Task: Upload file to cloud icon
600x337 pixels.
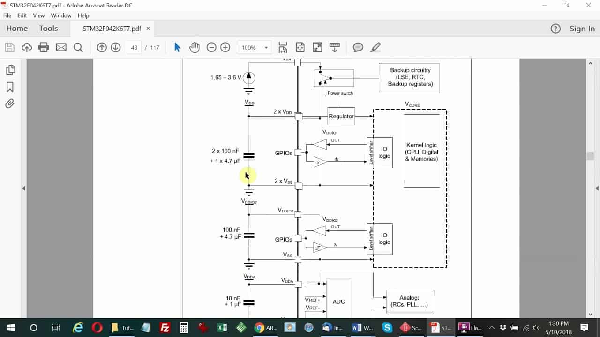Action: pos(27,47)
